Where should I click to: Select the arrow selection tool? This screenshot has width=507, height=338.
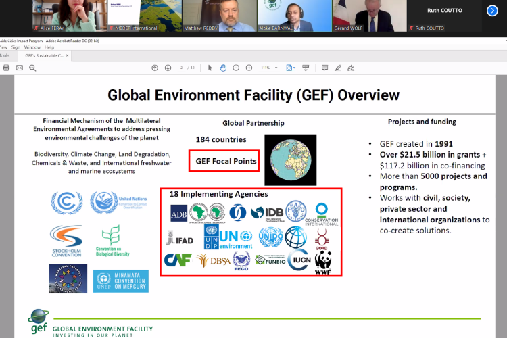(x=210, y=68)
